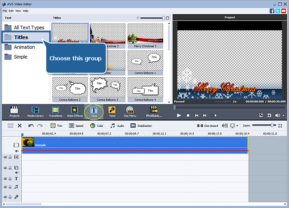Screen dimensions: 289x208
Task: Select the All Text Types folder
Action: click(x=24, y=27)
